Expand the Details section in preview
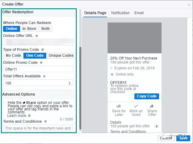 [156, 126]
